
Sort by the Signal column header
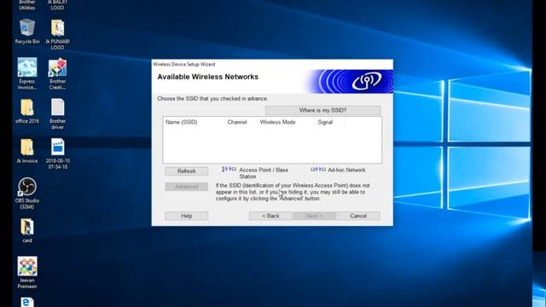(329, 122)
